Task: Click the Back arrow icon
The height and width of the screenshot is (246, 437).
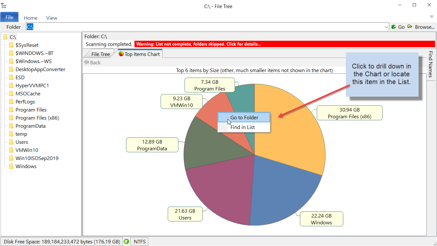Action: (x=86, y=62)
